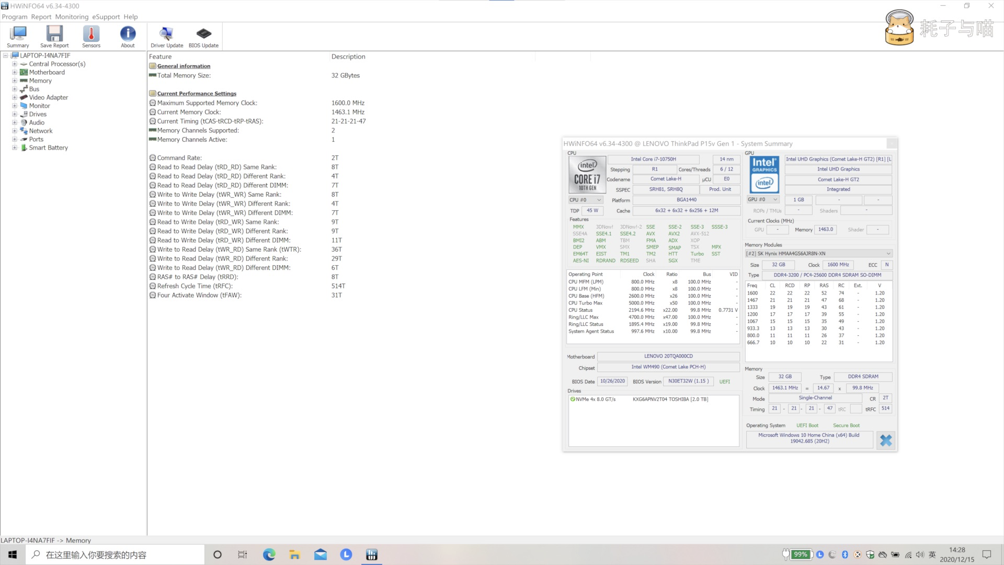Click the LENOVO 20TQA000CD motherboard field
The image size is (1004, 565).
point(668,356)
